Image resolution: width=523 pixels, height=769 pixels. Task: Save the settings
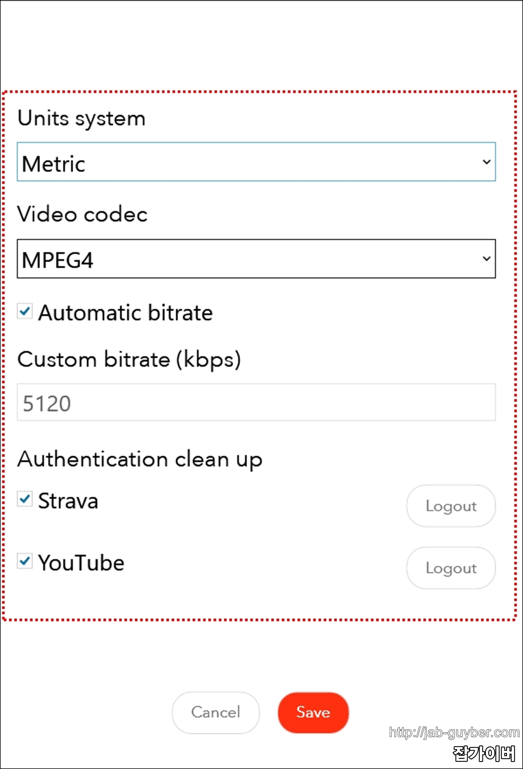point(313,712)
